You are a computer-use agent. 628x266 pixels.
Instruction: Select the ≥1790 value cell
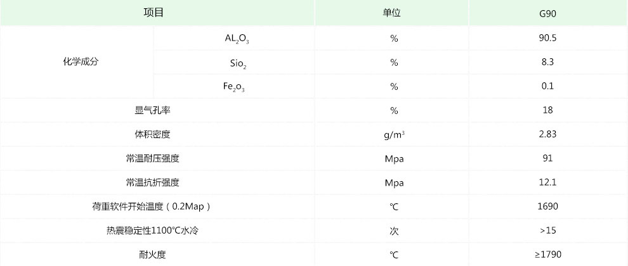(548, 255)
